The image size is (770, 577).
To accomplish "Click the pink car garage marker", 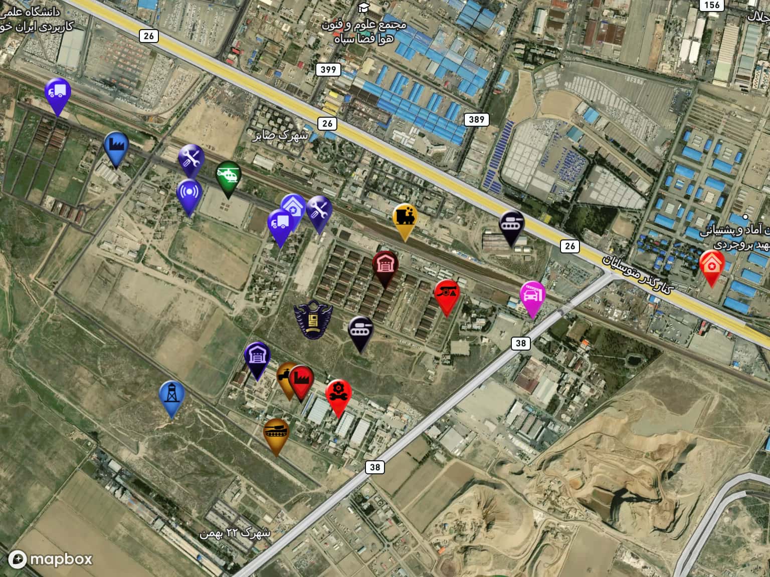I will point(532,299).
